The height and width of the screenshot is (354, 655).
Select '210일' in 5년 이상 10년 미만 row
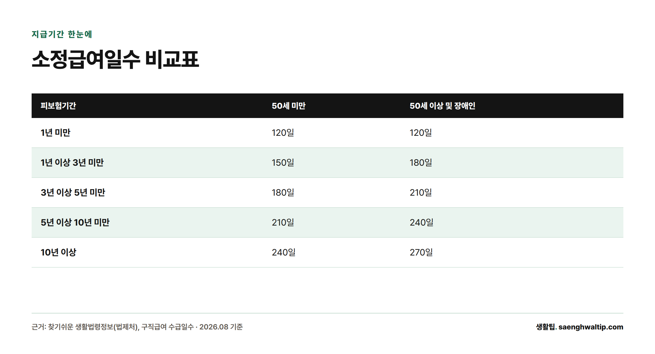click(283, 222)
